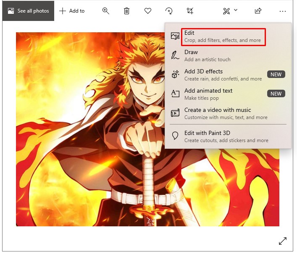Click NEW badge beside Add 3D effects

coord(276,75)
